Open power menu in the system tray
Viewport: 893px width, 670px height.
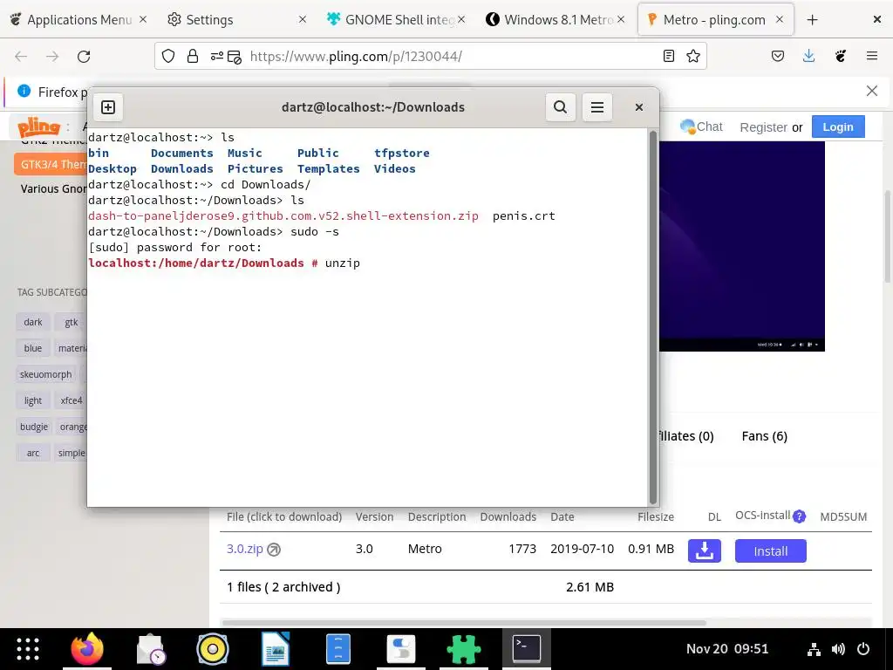point(863,649)
